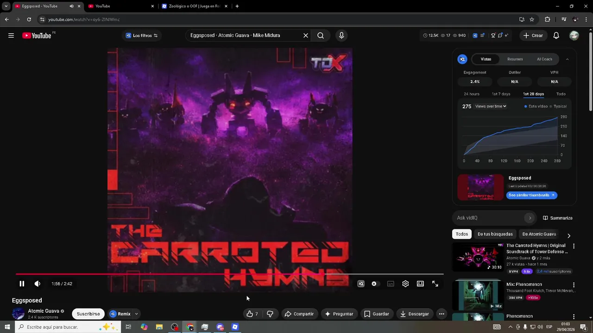Open the YouTube hamburger guide menu
Image resolution: width=593 pixels, height=333 pixels.
pyautogui.click(x=11, y=36)
